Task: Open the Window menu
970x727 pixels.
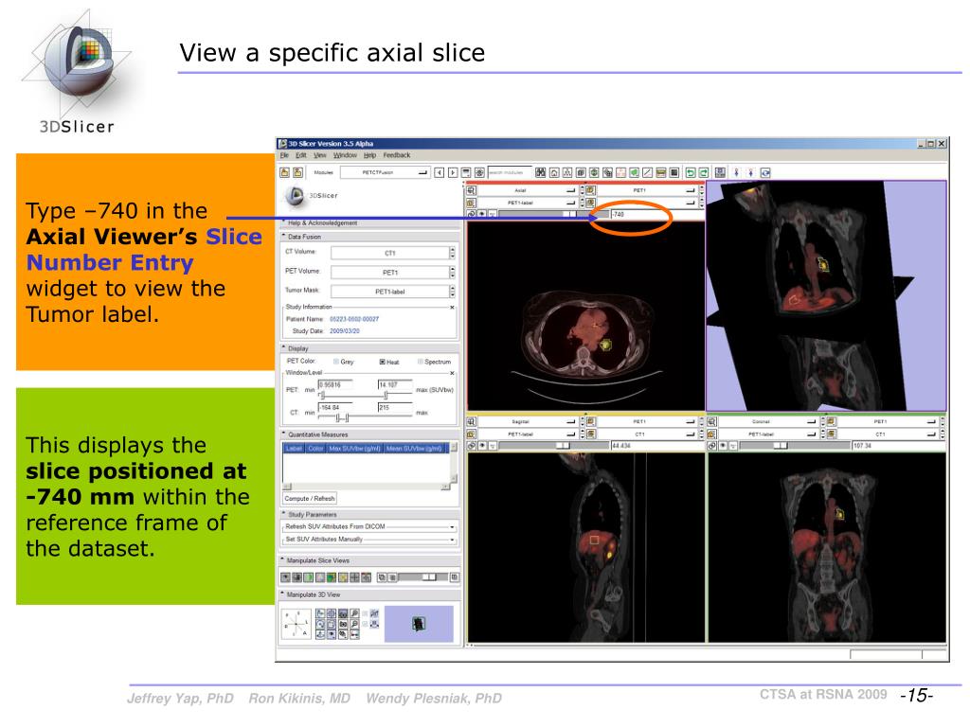Action: point(345,156)
